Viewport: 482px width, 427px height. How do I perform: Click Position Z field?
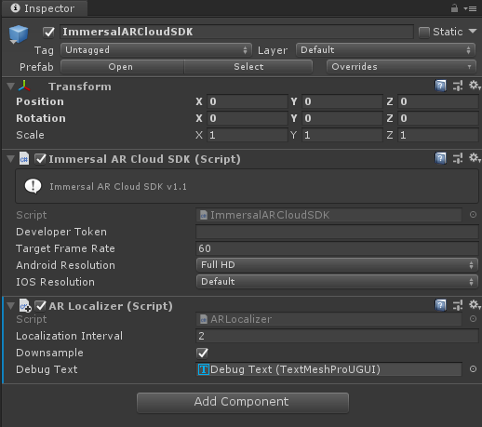tap(438, 101)
